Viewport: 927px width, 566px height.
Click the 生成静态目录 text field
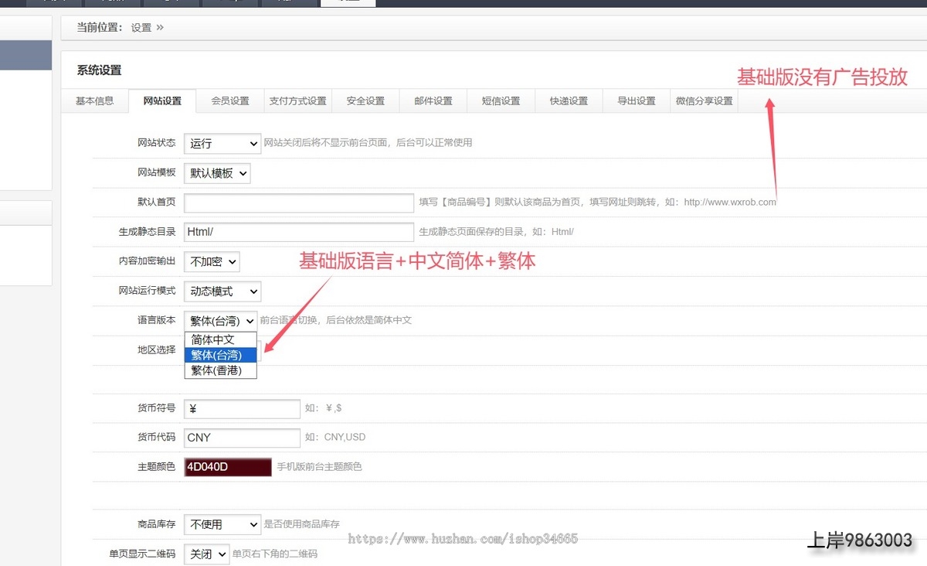click(x=299, y=232)
